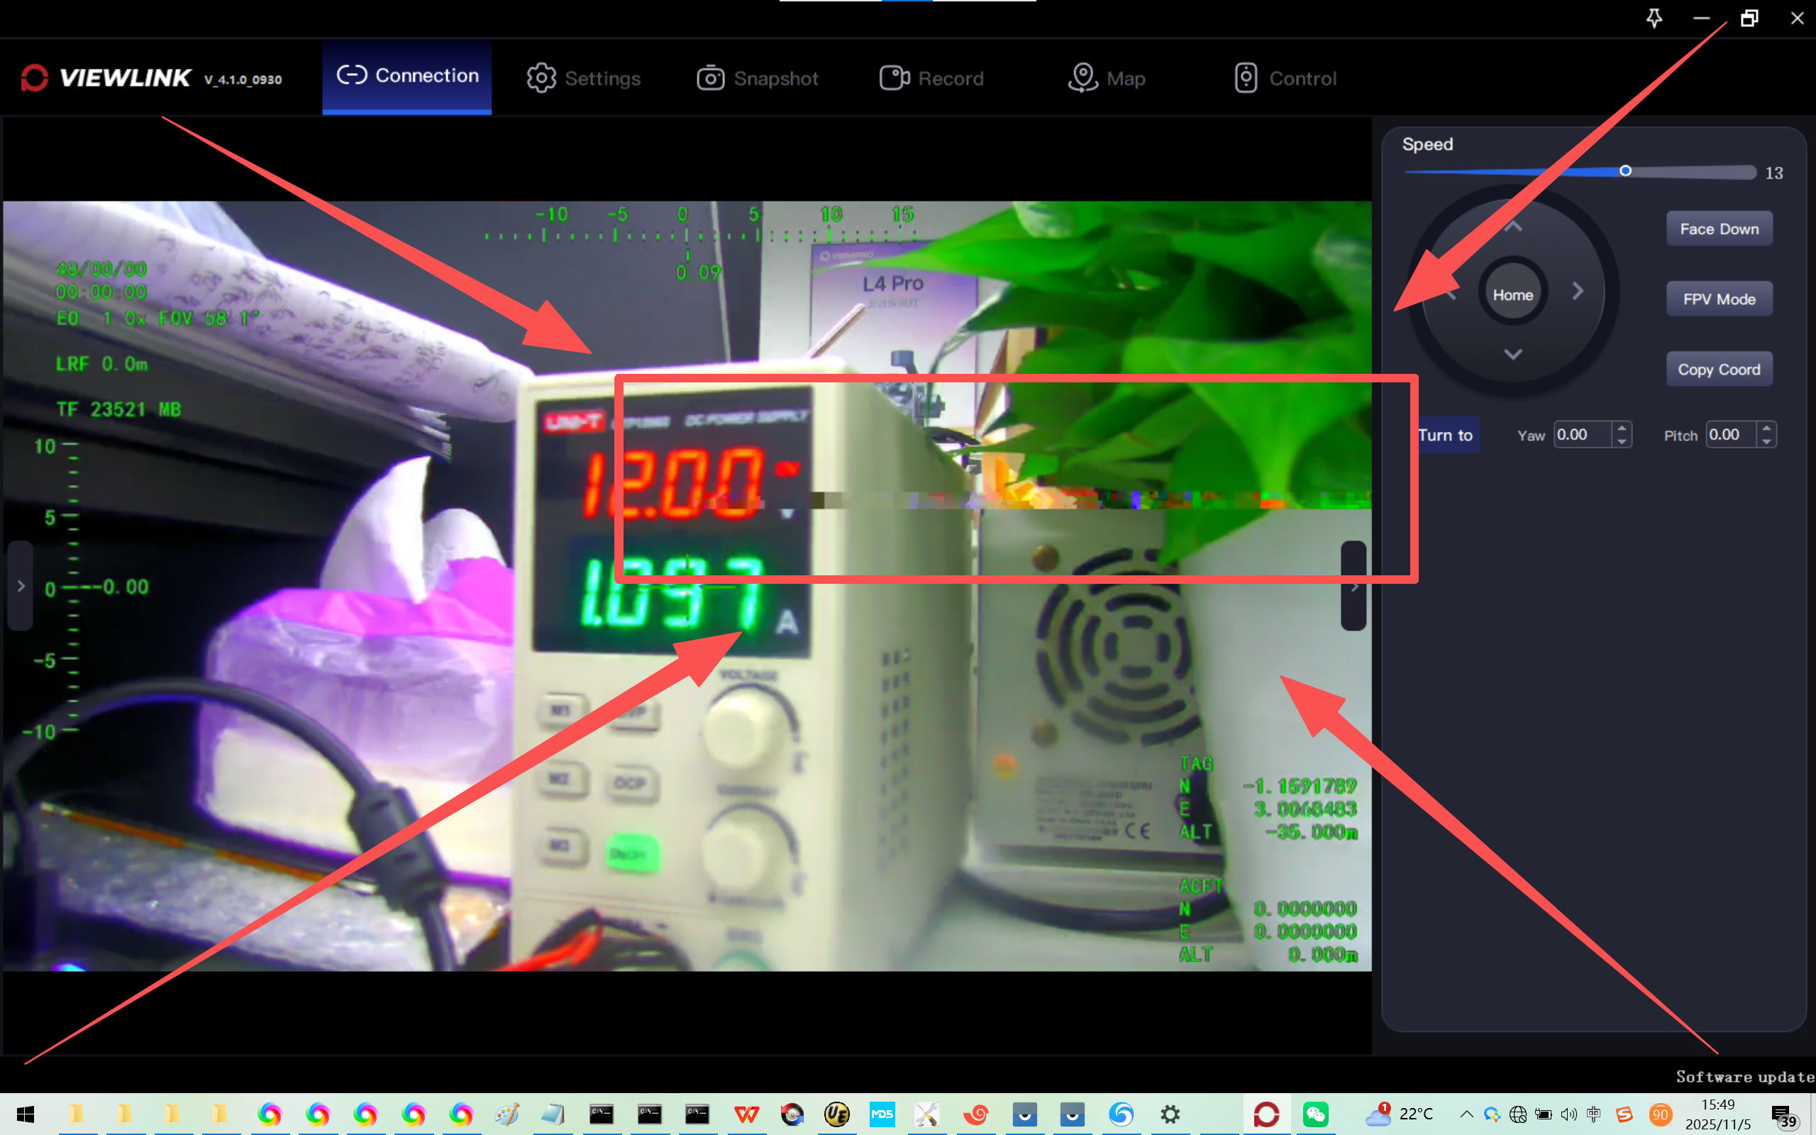Increase Yaw value with up stepper
The image size is (1816, 1135).
[x=1622, y=428]
